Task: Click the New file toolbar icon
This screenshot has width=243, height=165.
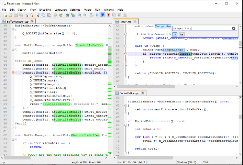Action: [5, 15]
